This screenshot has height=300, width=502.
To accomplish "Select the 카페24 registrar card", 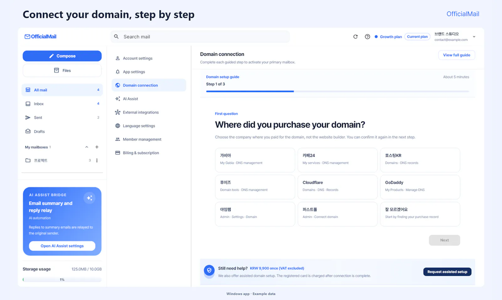I will click(x=338, y=160).
